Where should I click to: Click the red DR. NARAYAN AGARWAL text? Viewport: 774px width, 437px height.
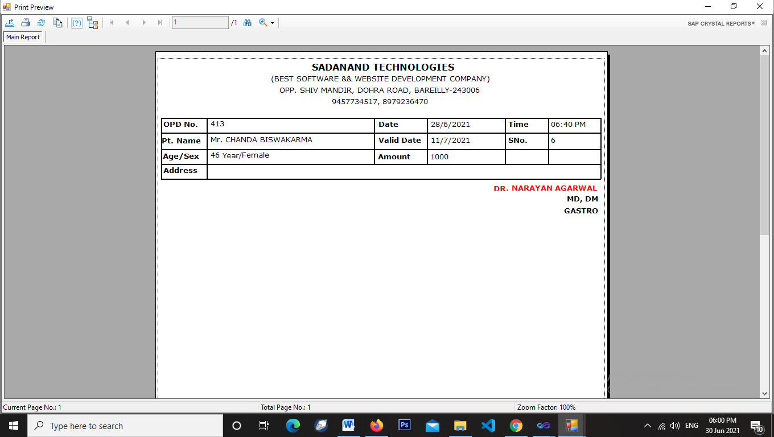[545, 188]
